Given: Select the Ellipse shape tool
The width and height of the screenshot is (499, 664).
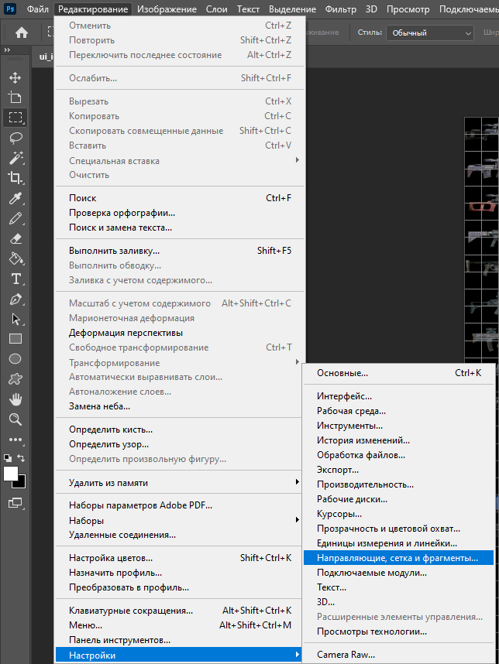Looking at the screenshot, I should (15, 359).
